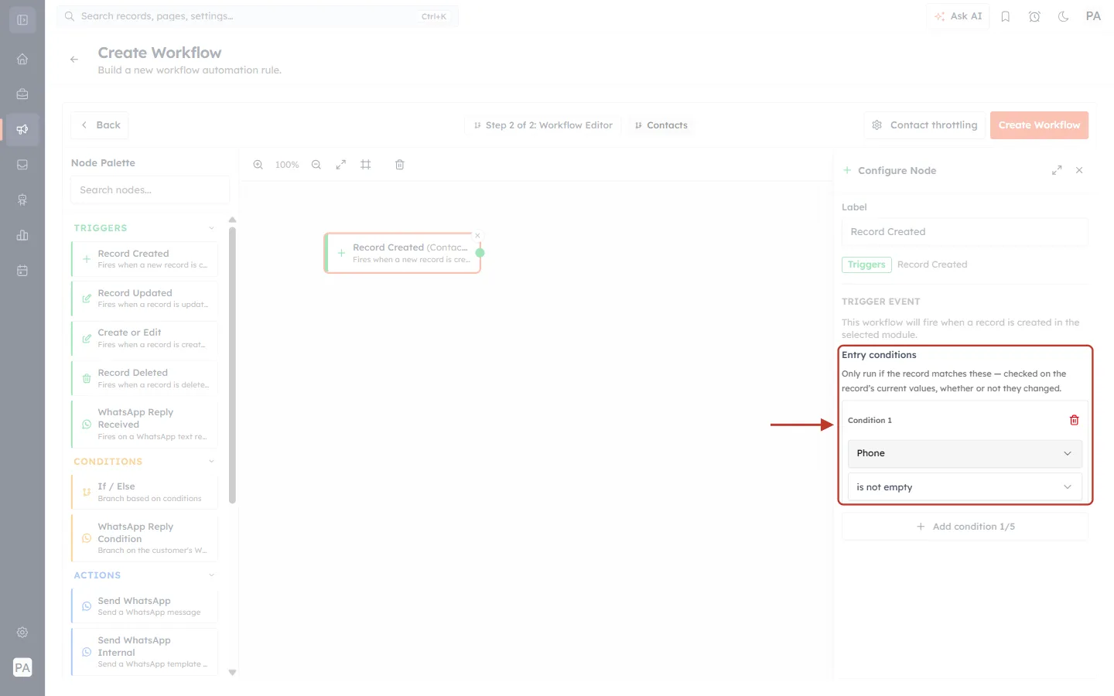Click the Back button in the editor
This screenshot has width=1114, height=696.
(100, 125)
